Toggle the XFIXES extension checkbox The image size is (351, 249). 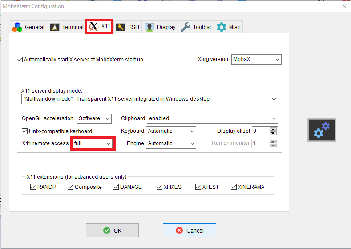(x=159, y=187)
